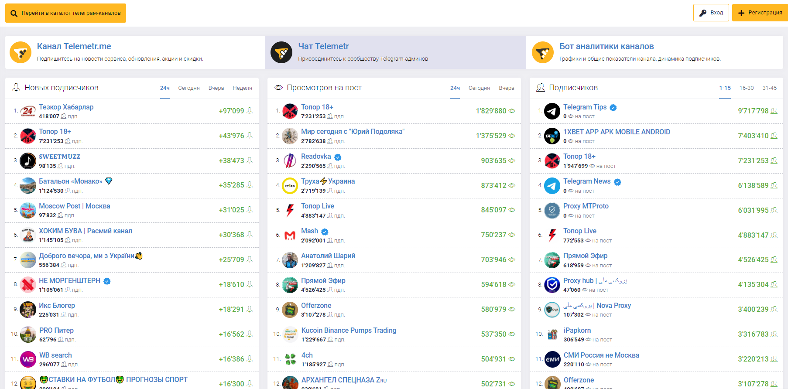Viewport: 788px width, 389px height.
Task: Click СМИ Россия не Москва avatar
Action: point(552,359)
